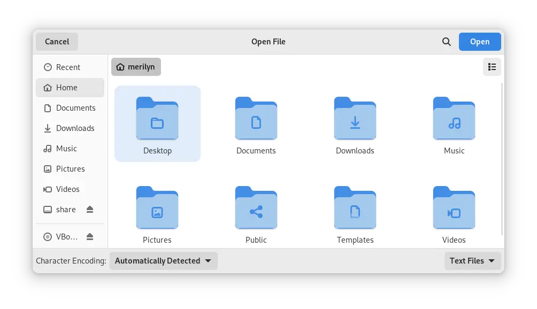The image size is (537, 309).
Task: Open the Desktop folder icon
Action: tap(157, 119)
